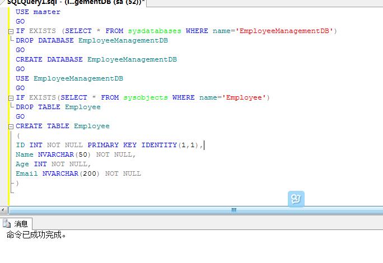Screen dimensions: 383x263
Task: Place cursor on 'USE master' line
Action: click(x=38, y=12)
